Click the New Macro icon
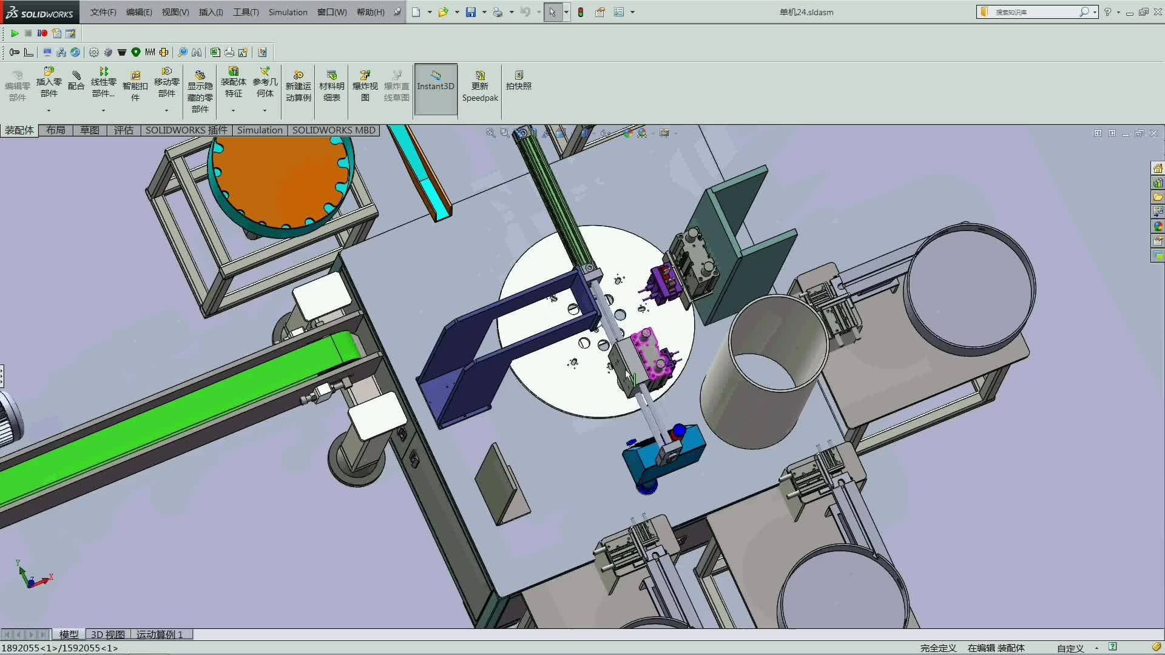Screen dimensions: 1165x655 pyautogui.click(x=56, y=33)
